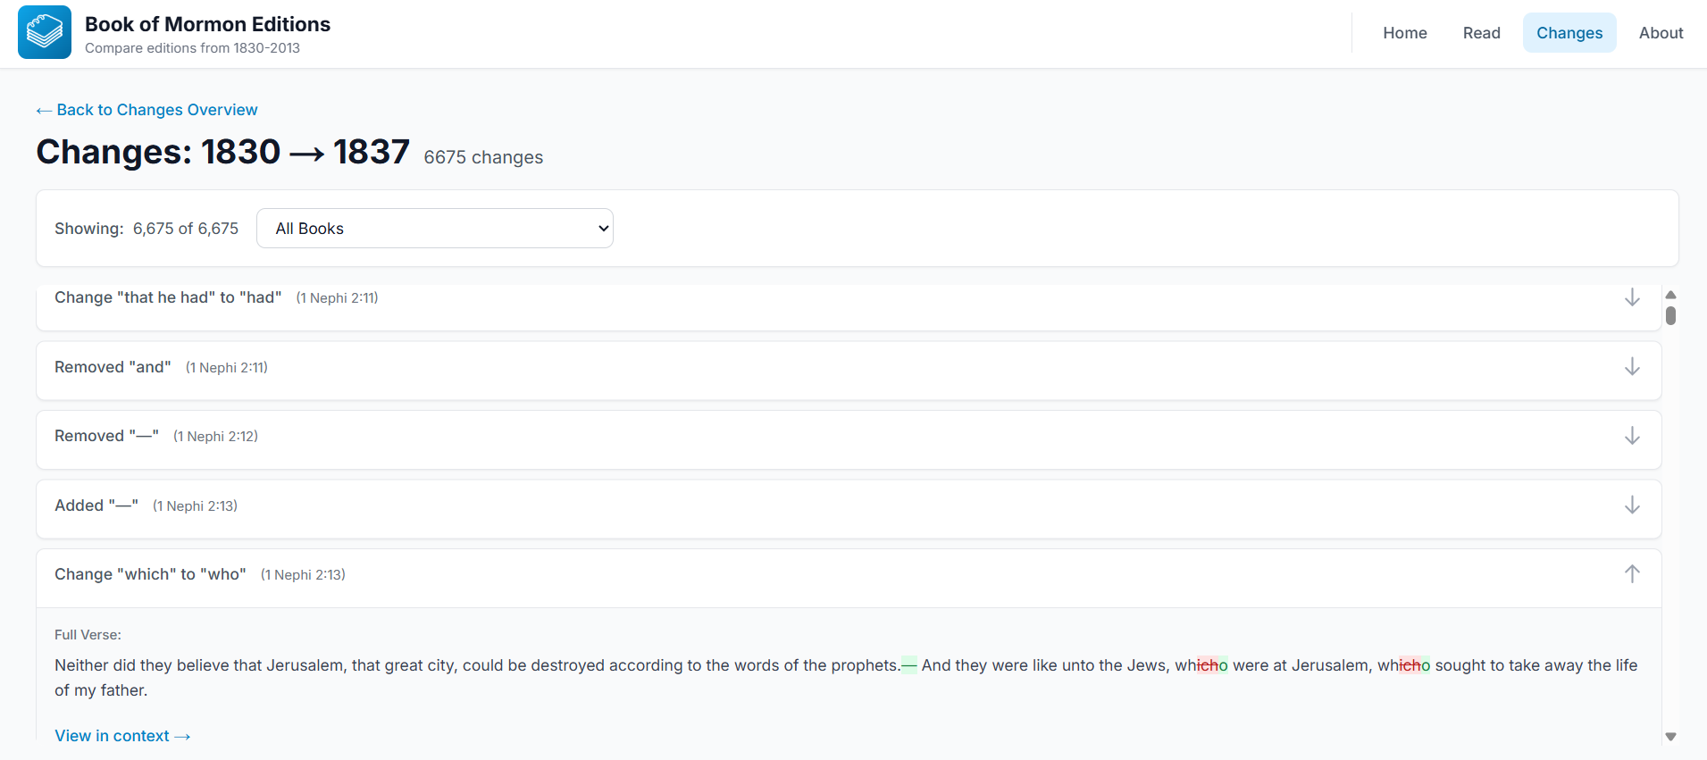The width and height of the screenshot is (1707, 760).
Task: Collapse the "which" to "who" up arrow
Action: (x=1631, y=574)
